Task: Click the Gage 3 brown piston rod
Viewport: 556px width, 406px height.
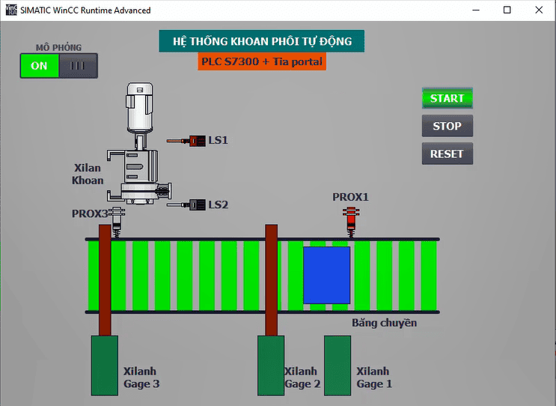Action: [x=105, y=280]
